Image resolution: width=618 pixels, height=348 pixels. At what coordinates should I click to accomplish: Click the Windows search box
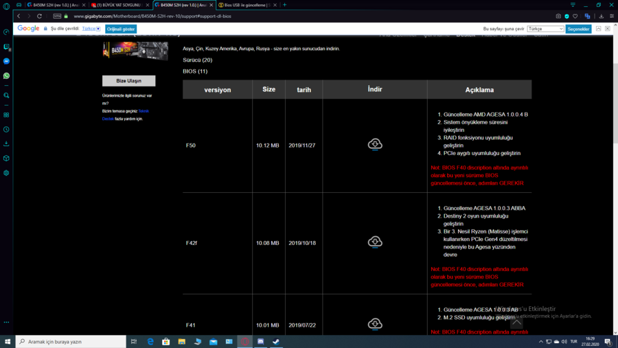pyautogui.click(x=71, y=341)
